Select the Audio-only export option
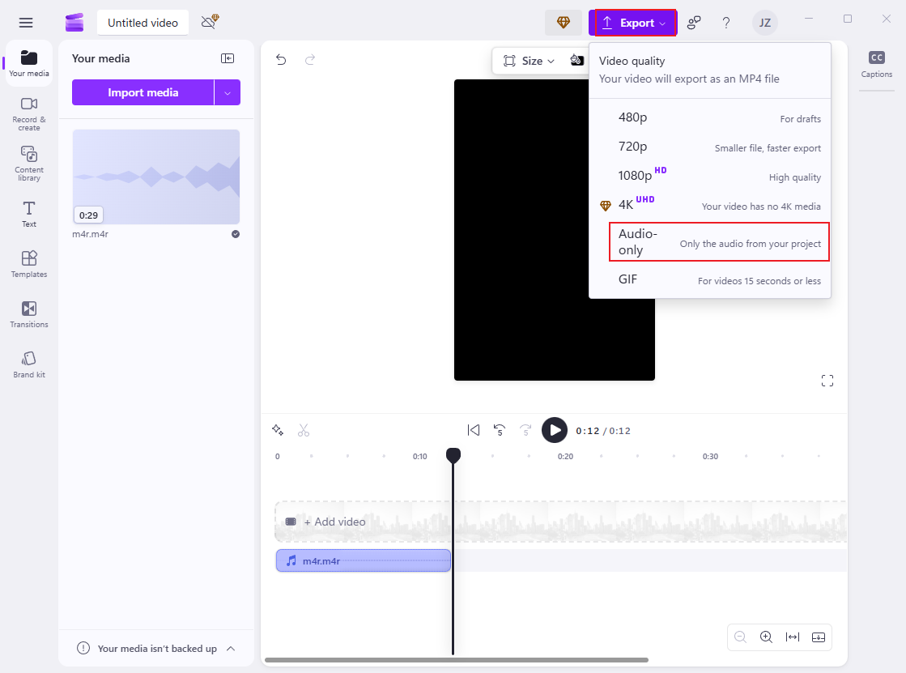Image resolution: width=906 pixels, height=673 pixels. tap(718, 242)
